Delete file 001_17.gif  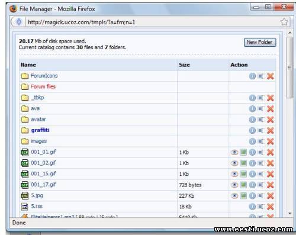click(x=271, y=185)
